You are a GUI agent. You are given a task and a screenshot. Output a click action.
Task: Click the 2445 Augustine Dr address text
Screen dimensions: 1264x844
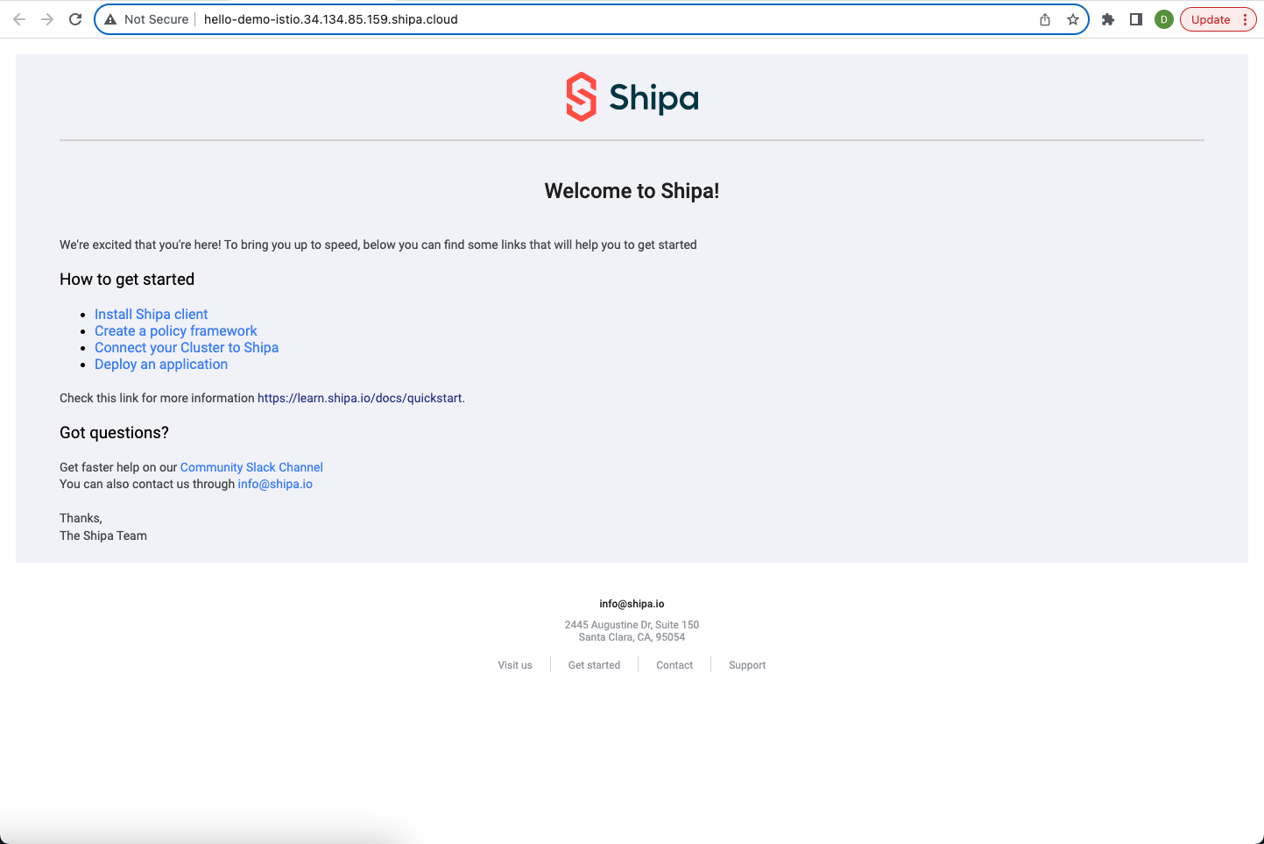pyautogui.click(x=632, y=625)
